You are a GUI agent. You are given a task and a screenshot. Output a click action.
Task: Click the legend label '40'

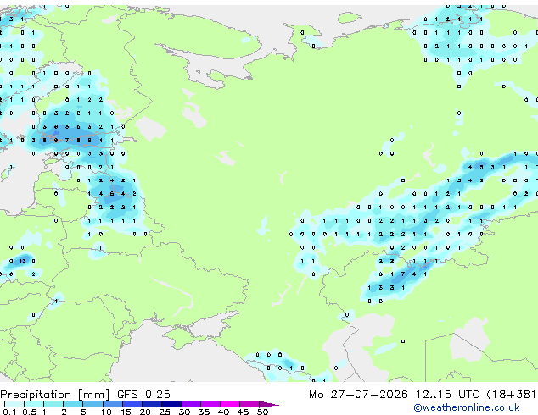click(x=224, y=412)
